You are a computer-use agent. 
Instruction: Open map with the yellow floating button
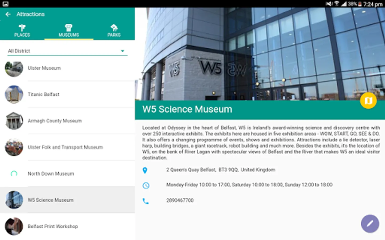(368, 101)
